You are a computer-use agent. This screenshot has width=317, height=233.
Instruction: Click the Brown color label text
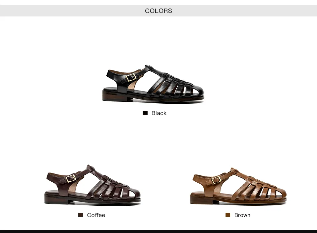[x=242, y=215]
